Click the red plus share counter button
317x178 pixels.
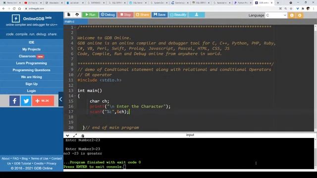tap(43, 101)
